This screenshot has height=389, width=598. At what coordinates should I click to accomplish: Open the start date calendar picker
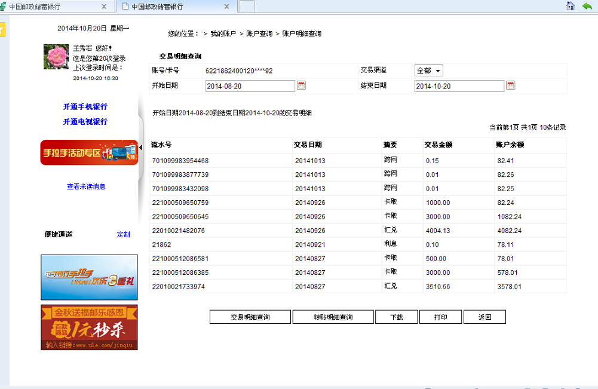pos(302,85)
